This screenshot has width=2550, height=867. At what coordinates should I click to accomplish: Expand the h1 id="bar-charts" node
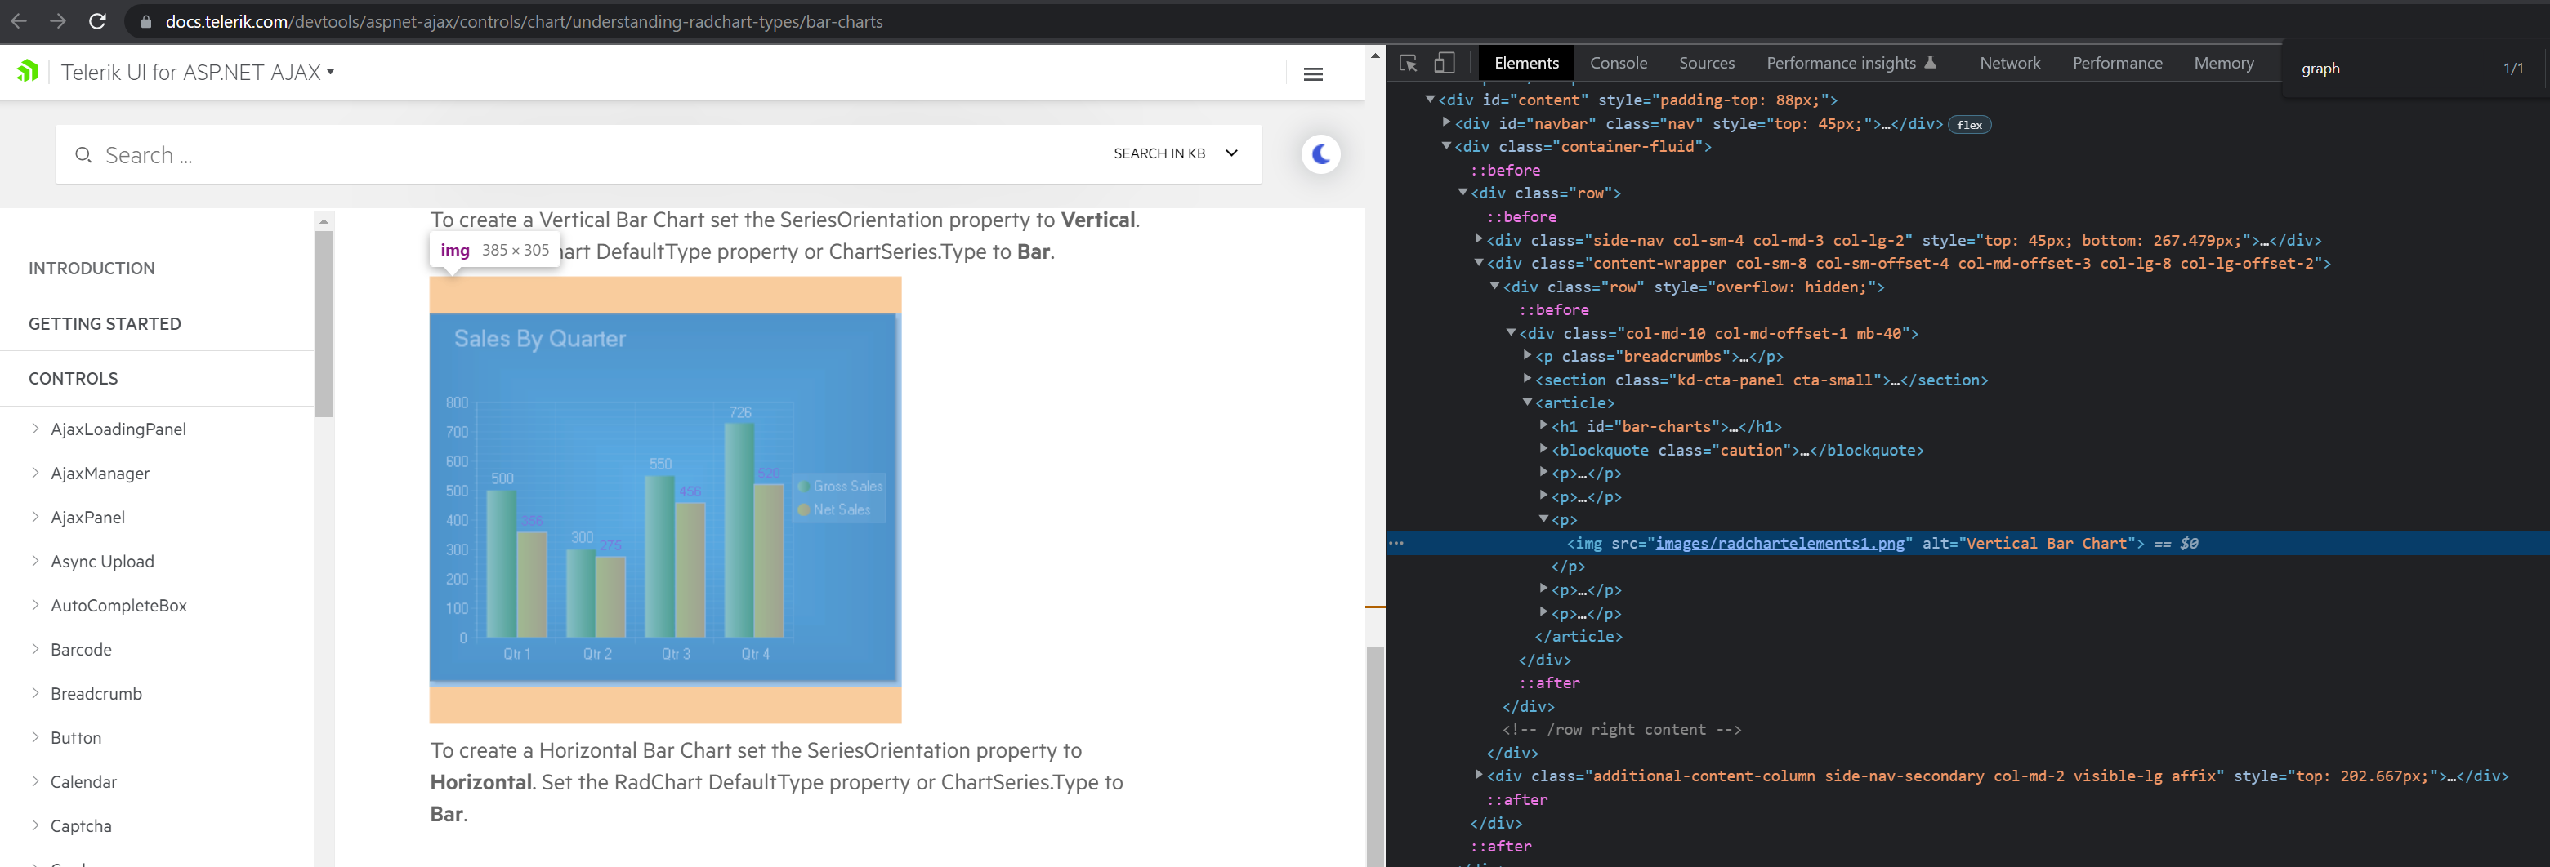click(x=1543, y=425)
